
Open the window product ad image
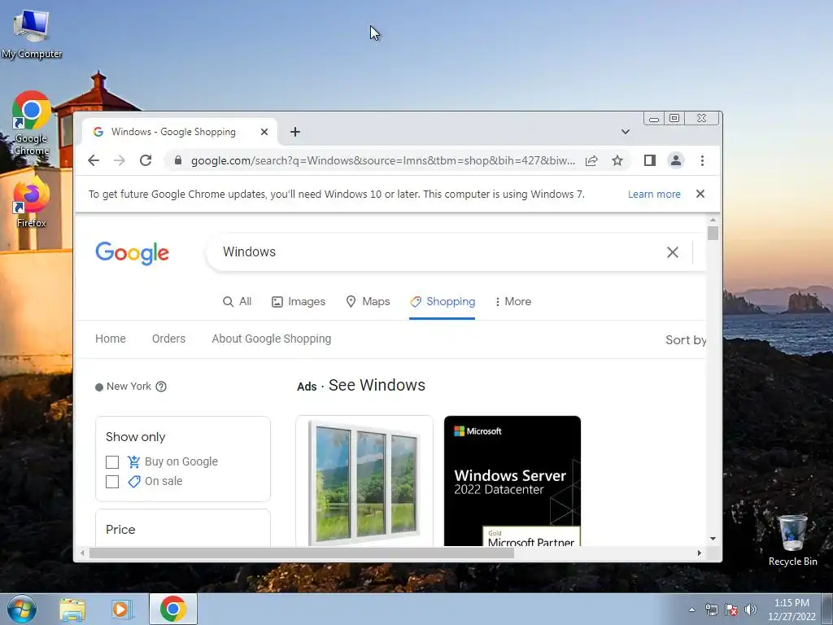click(x=364, y=482)
